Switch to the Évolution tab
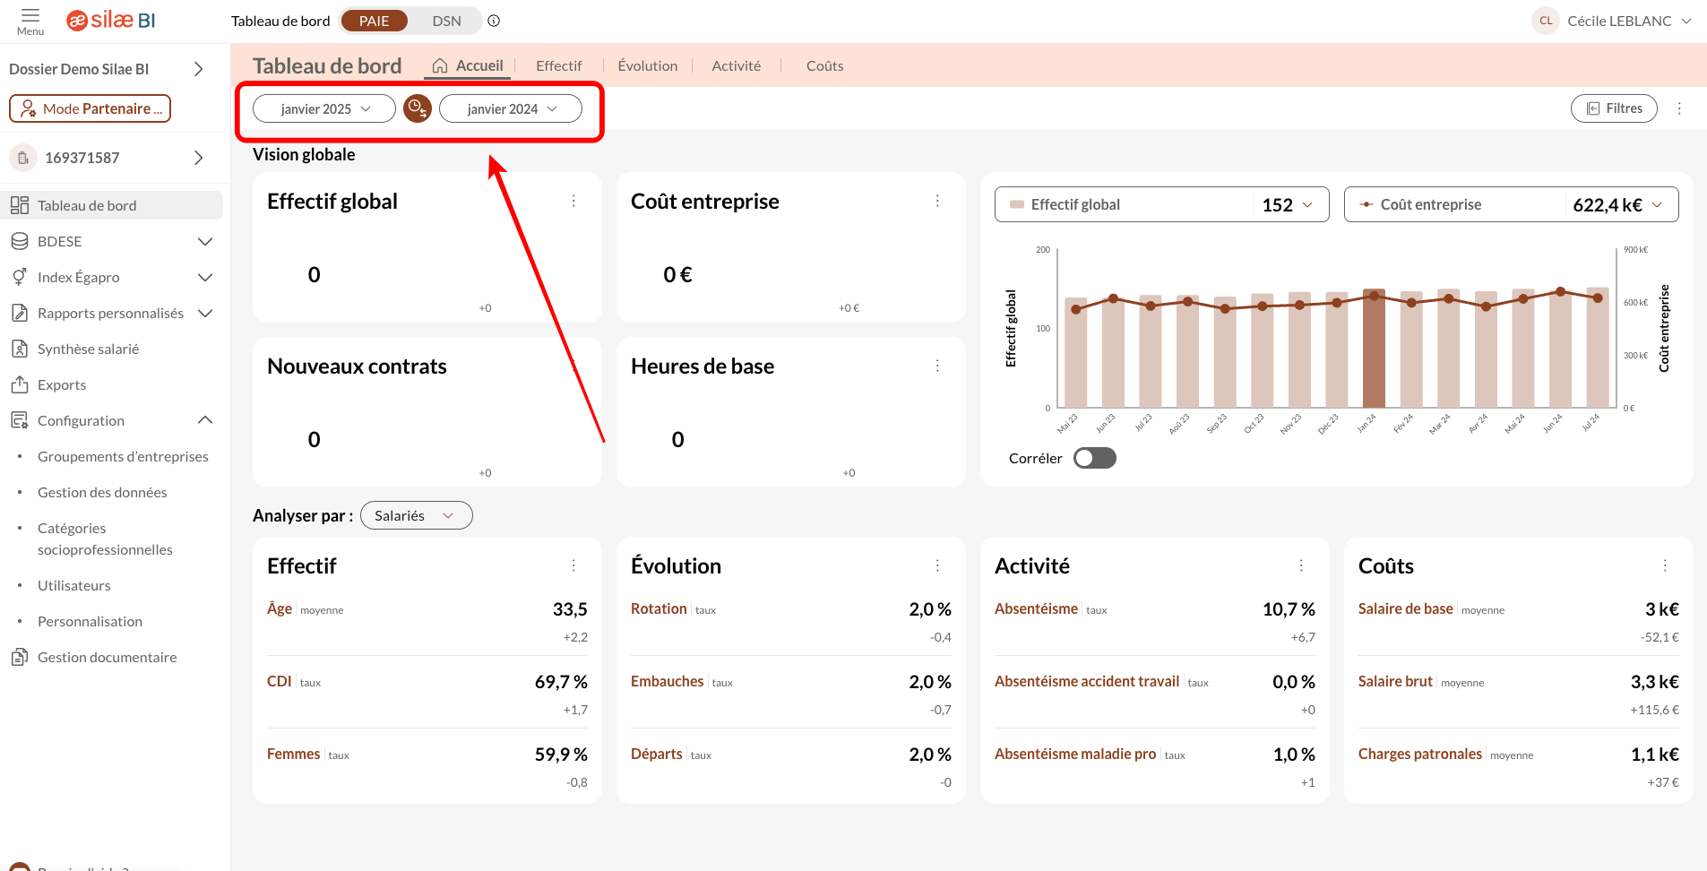Screen dimensions: 1707x871 click(647, 66)
